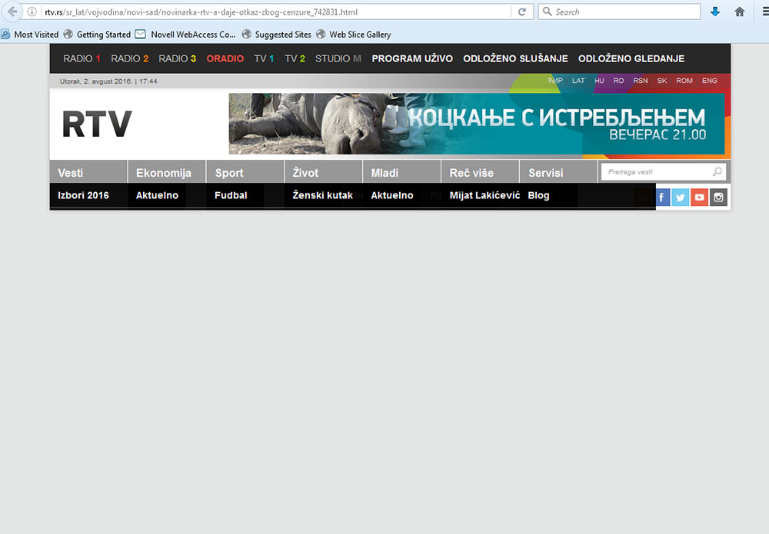This screenshot has height=534, width=769.
Task: Open the RTV Twitter icon
Action: 681,197
